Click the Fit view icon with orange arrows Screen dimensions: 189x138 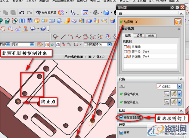click(x=85, y=13)
